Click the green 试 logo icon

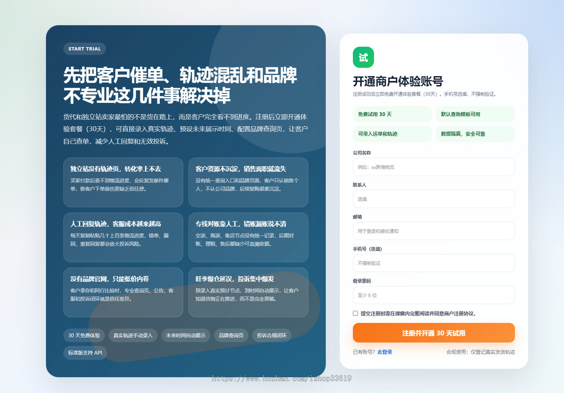point(363,57)
